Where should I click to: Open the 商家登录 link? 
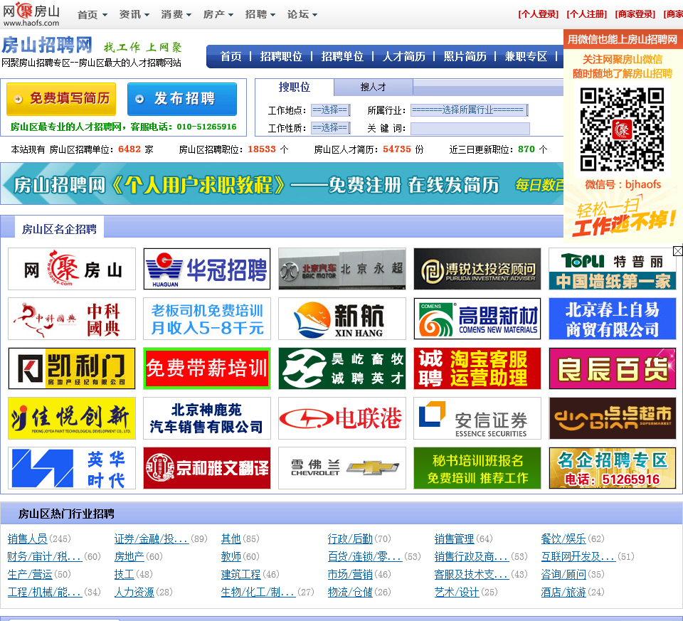(635, 14)
